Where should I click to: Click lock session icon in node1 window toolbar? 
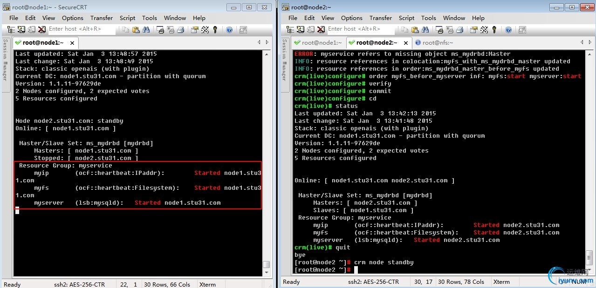click(243, 29)
